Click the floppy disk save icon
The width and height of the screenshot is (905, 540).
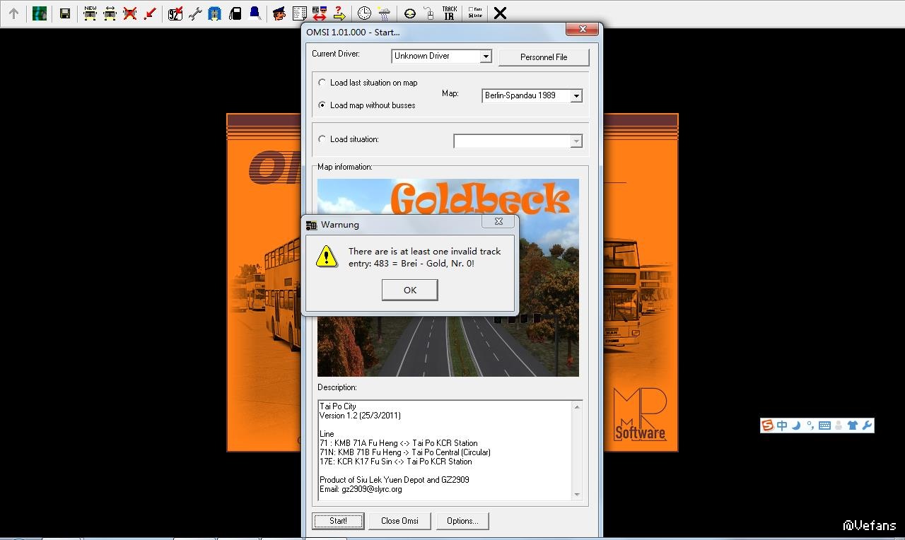point(65,13)
